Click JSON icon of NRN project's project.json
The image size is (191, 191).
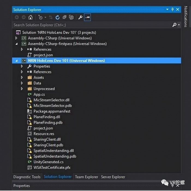click(x=29, y=128)
